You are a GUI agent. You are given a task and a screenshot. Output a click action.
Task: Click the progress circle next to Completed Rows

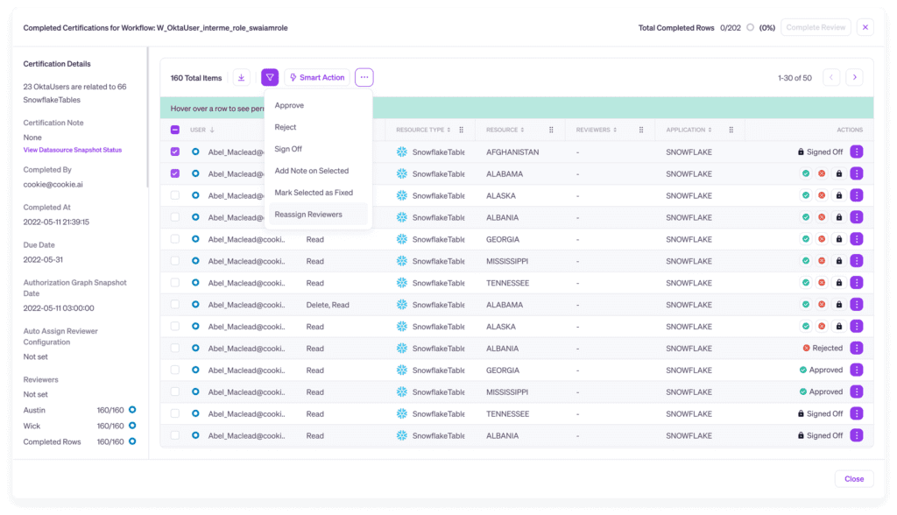click(x=132, y=441)
